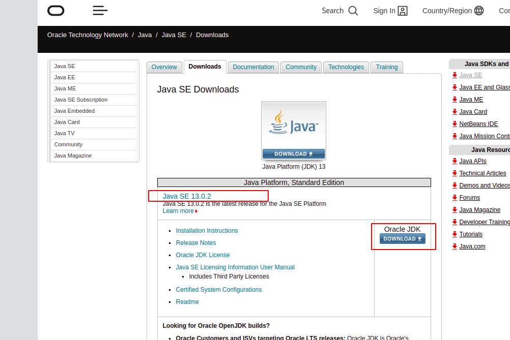Viewport: 510px width, 340px height.
Task: Open the Demos and Videos link
Action: (485, 186)
